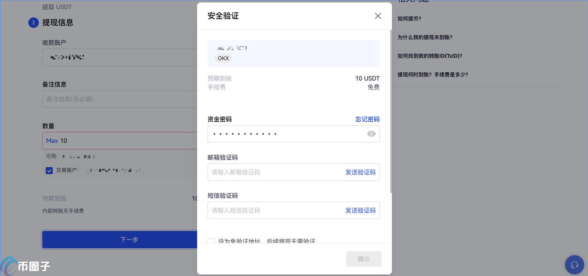Click the 币圈子 logo watermark
This screenshot has width=588, height=276.
(26, 266)
